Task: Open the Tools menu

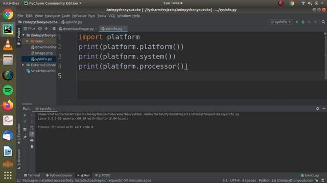Action: click(x=101, y=16)
